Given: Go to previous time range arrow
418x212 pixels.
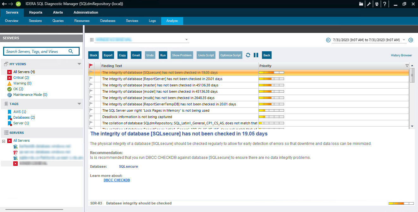Looking at the screenshot, I should (x=328, y=40).
